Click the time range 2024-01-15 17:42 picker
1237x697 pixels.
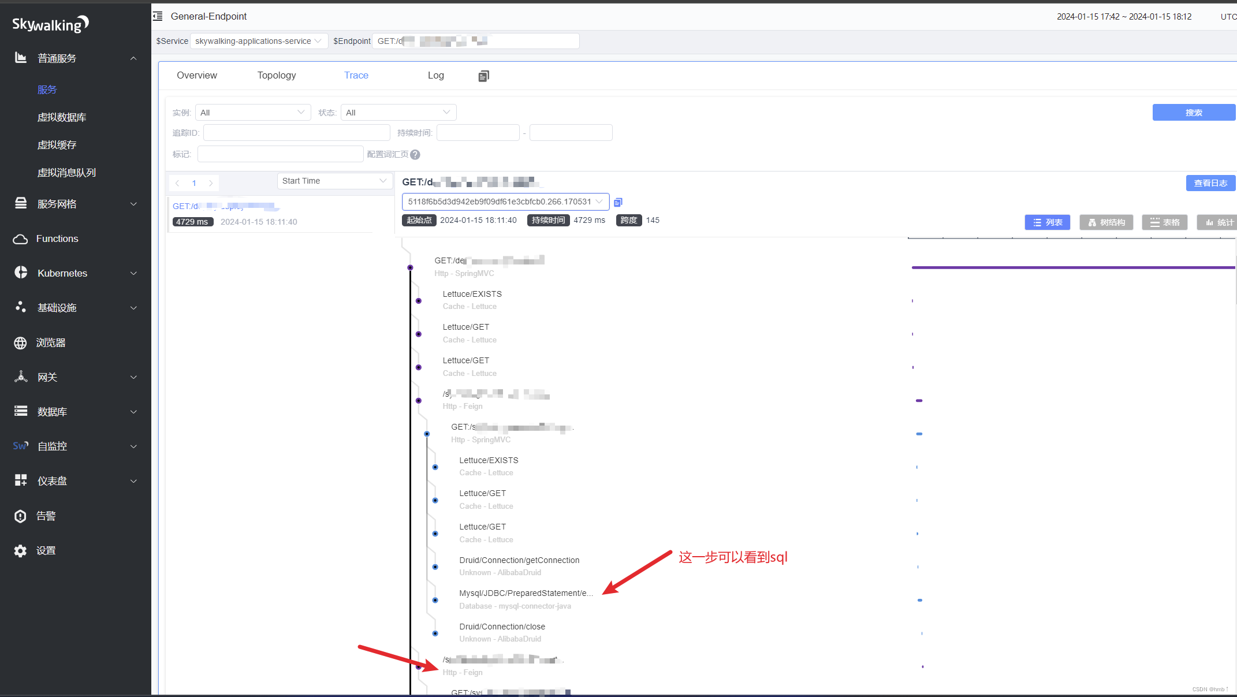[1124, 17]
